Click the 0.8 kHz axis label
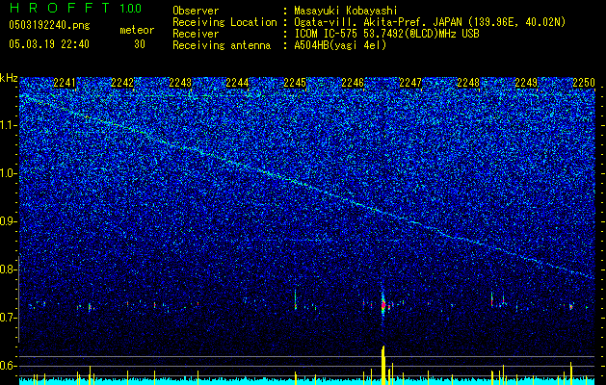This screenshot has width=606, height=385. pyautogui.click(x=9, y=269)
